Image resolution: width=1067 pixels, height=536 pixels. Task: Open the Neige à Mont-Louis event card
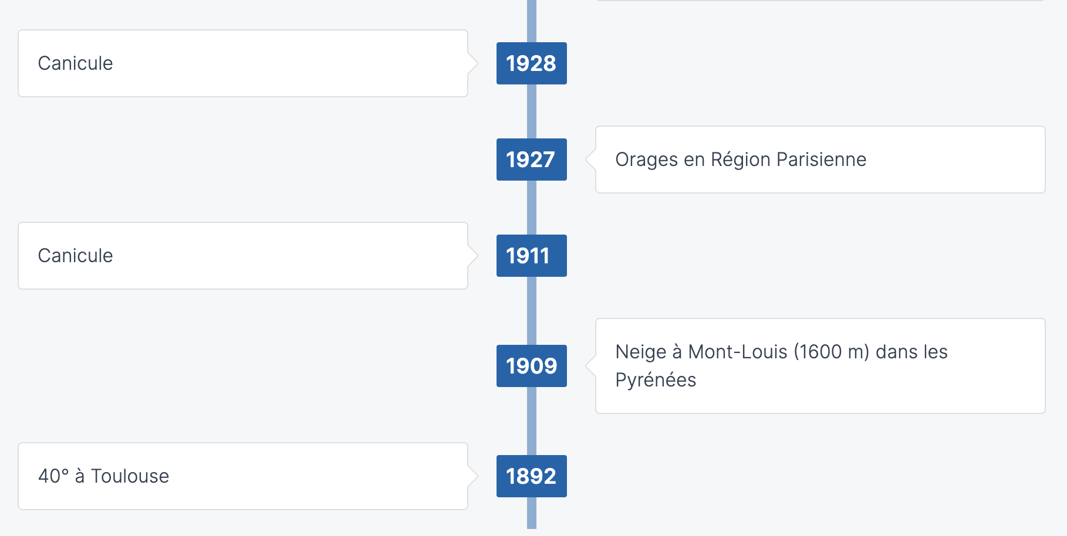click(820, 366)
